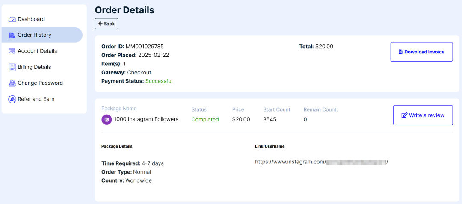
Task: Click the invoice file icon
Action: [400, 52]
